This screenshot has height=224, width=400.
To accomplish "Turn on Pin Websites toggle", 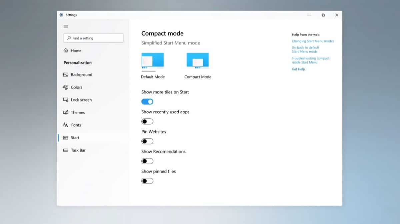I will tap(147, 141).
